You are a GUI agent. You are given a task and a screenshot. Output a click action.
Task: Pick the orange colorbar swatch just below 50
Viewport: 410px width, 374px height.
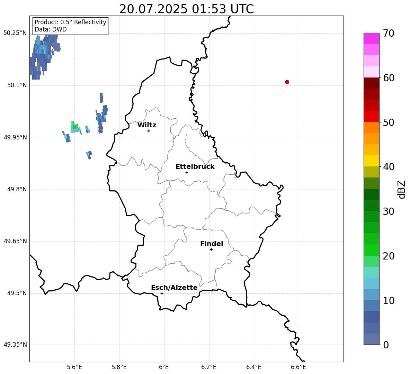pos(372,128)
